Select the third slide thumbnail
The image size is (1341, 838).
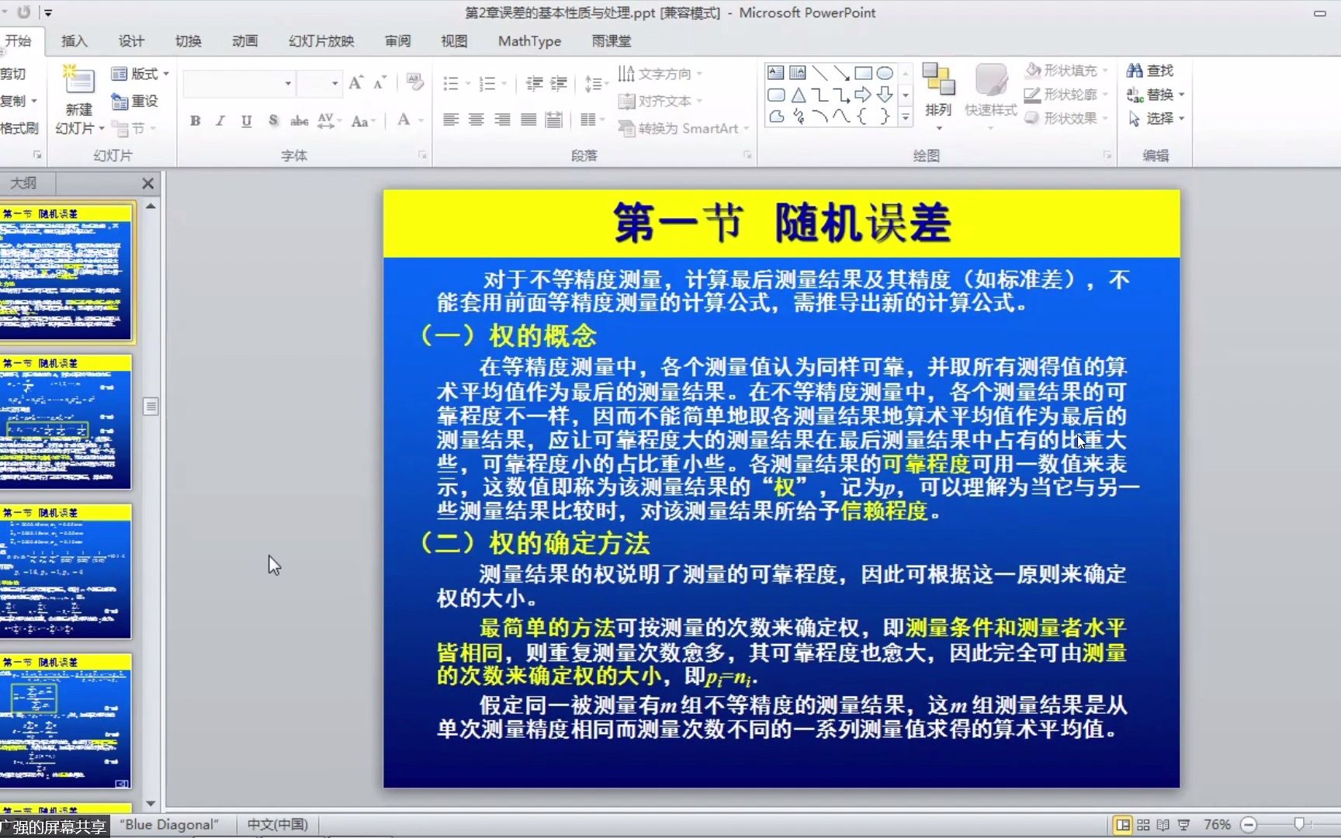tap(66, 572)
